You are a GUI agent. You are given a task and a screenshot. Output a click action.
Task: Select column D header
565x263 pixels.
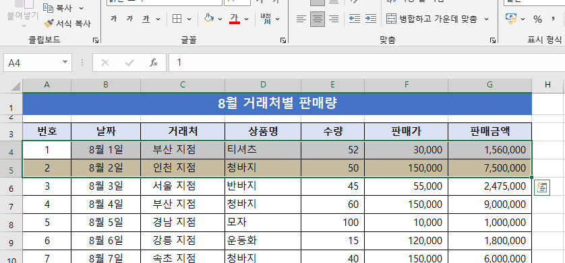(263, 85)
